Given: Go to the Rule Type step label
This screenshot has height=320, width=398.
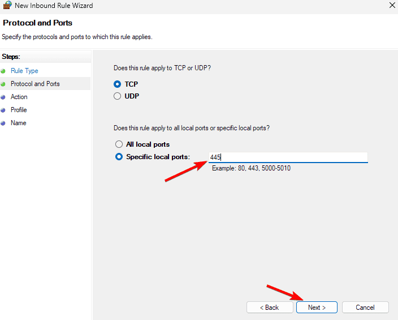Looking at the screenshot, I should [24, 71].
